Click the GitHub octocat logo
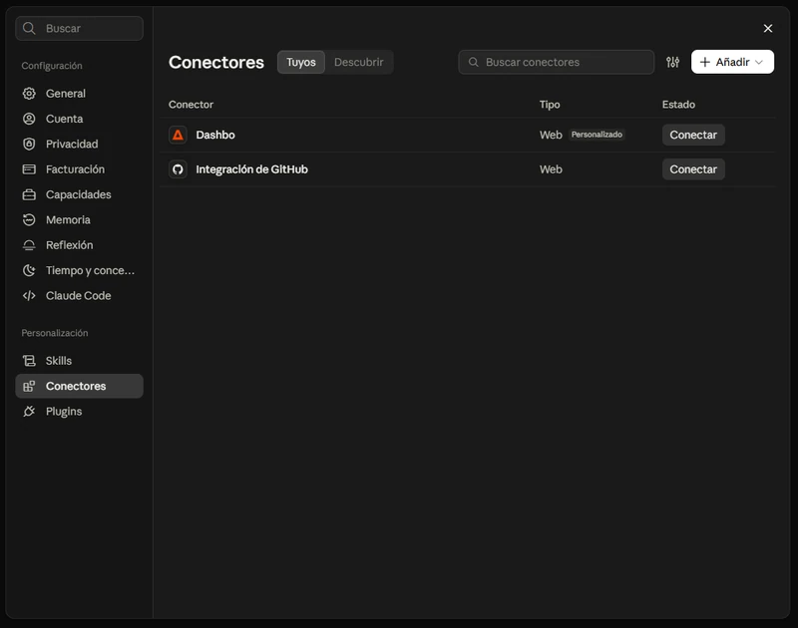The height and width of the screenshot is (628, 798). 178,169
